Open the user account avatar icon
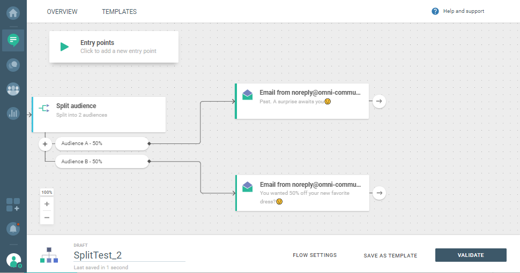The width and height of the screenshot is (520, 273). pos(13,261)
